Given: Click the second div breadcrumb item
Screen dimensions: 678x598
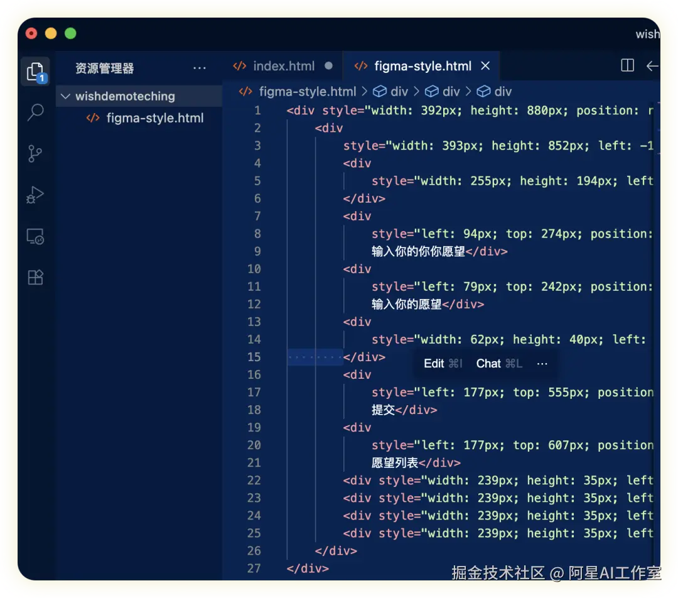Looking at the screenshot, I should (x=443, y=91).
